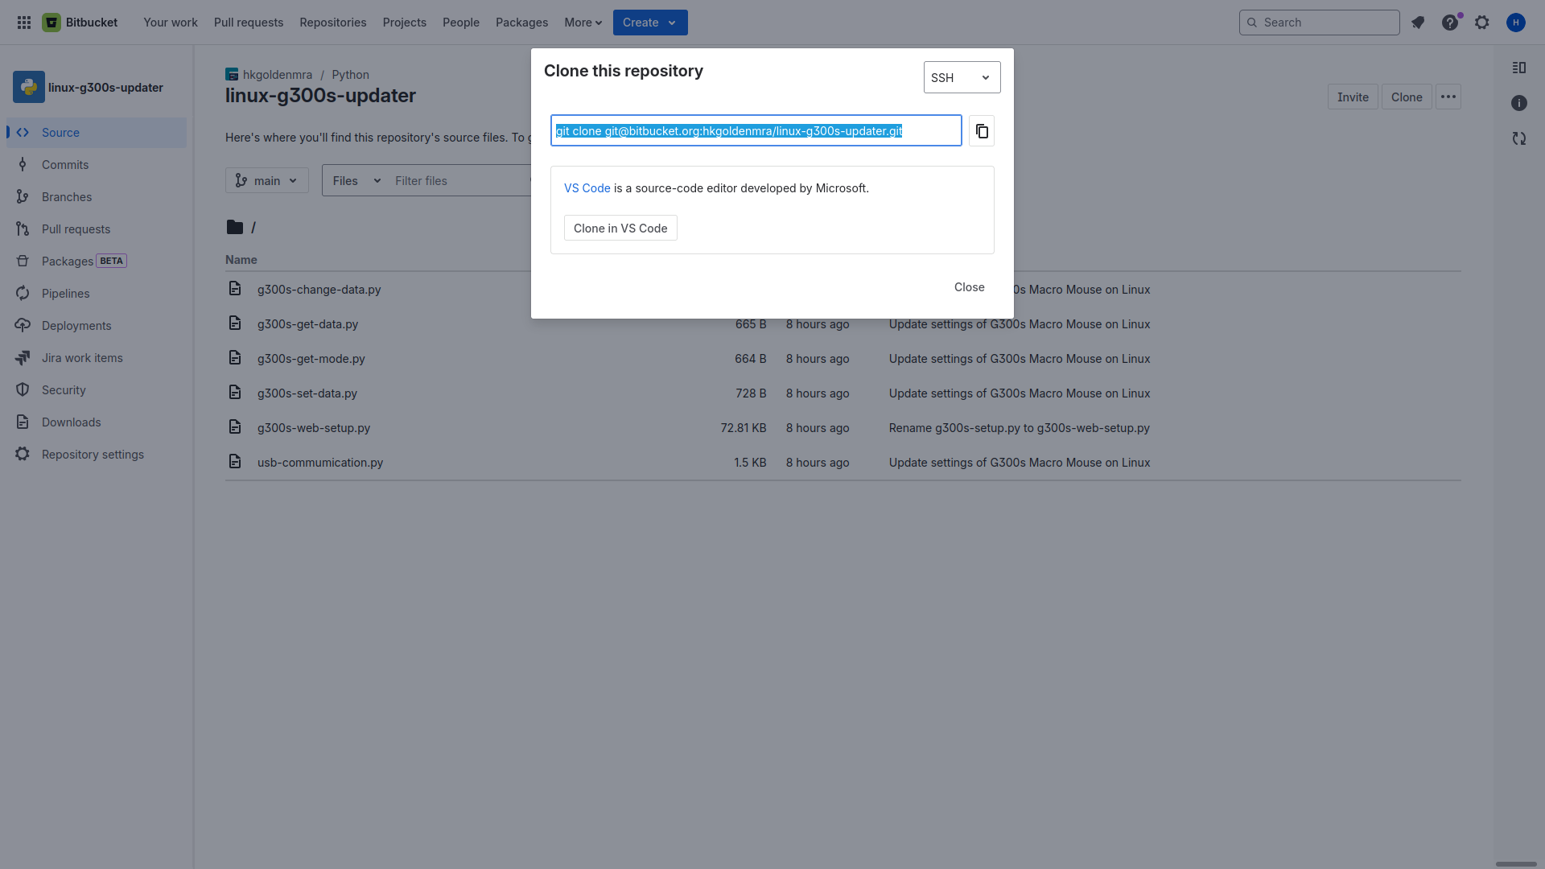
Task: Open Downloads in the sidebar
Action: [x=97, y=422]
